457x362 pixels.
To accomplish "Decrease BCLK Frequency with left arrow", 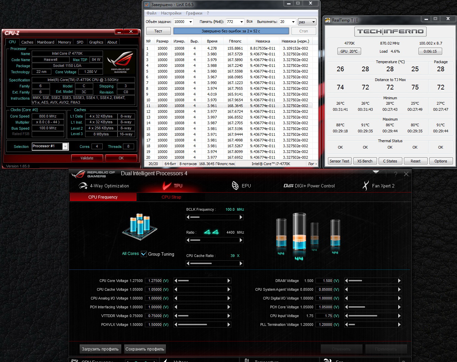I will click(188, 217).
